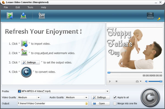Viewport: 165px width, 109px height.
Task: Mute audio with the speaker icon
Action: click(146, 81)
